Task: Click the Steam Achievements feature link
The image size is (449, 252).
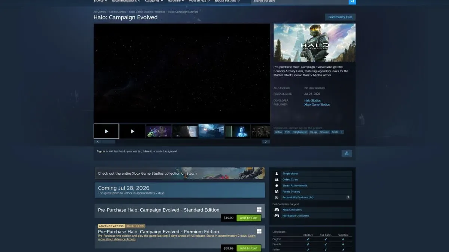Action: point(295,186)
